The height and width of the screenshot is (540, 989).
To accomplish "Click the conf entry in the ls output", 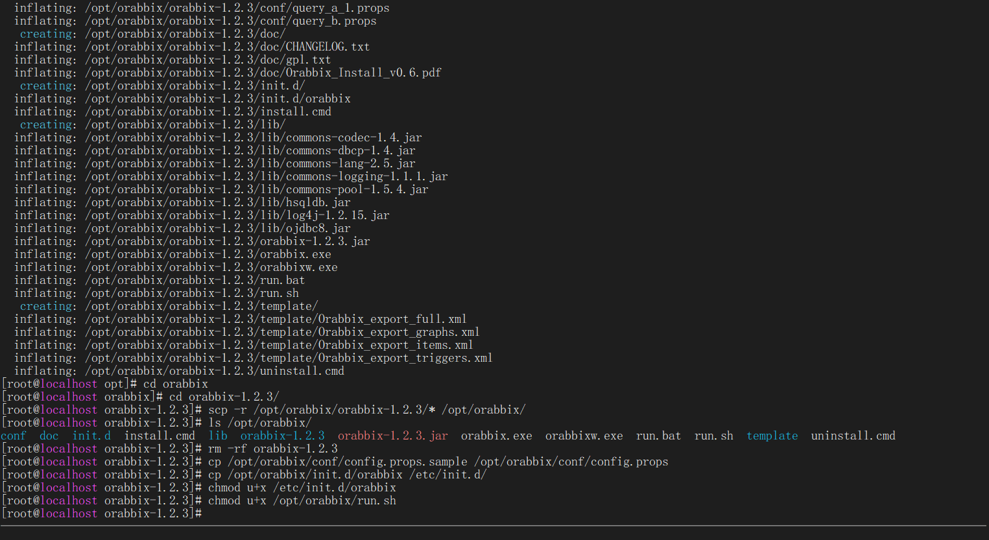I will click(x=13, y=436).
